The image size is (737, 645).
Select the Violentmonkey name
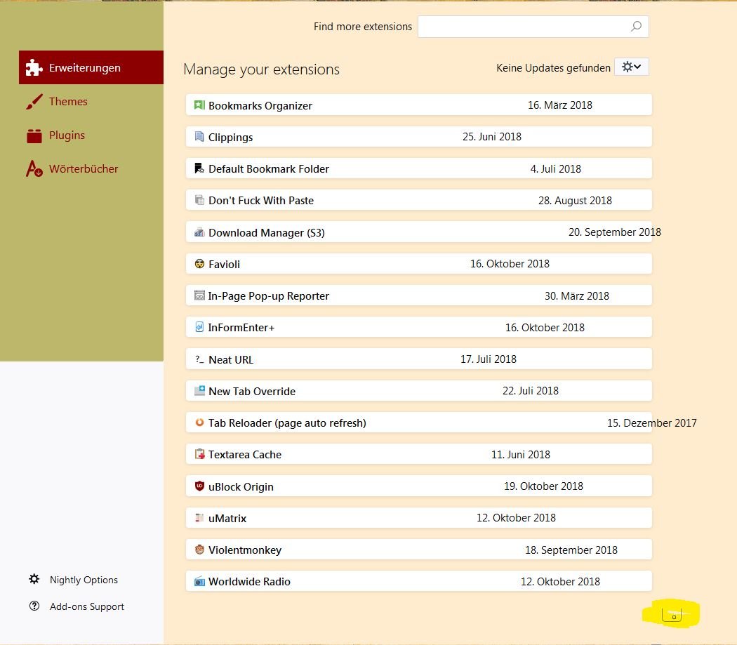coord(245,550)
